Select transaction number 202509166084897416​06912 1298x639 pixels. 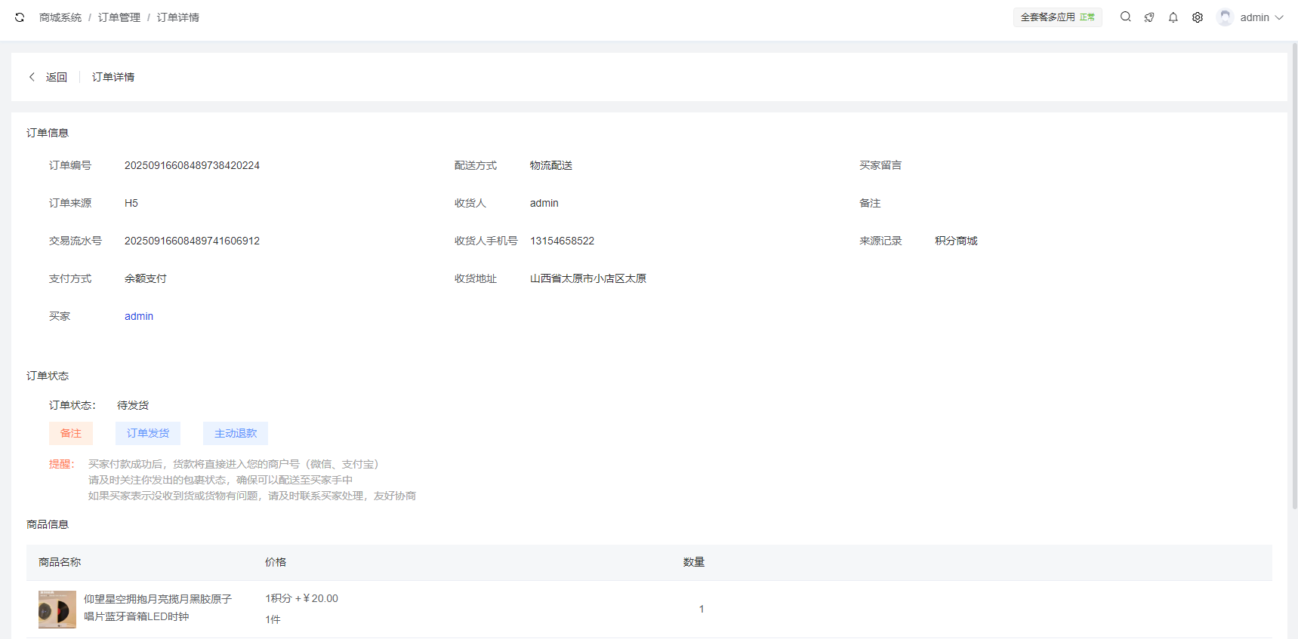192,241
